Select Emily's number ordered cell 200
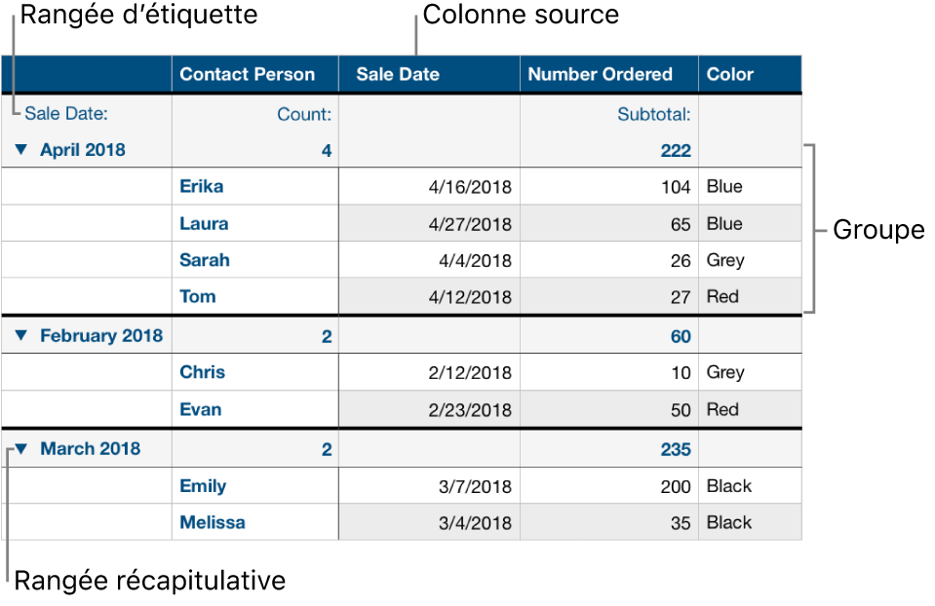This screenshot has height=606, width=935. click(675, 486)
